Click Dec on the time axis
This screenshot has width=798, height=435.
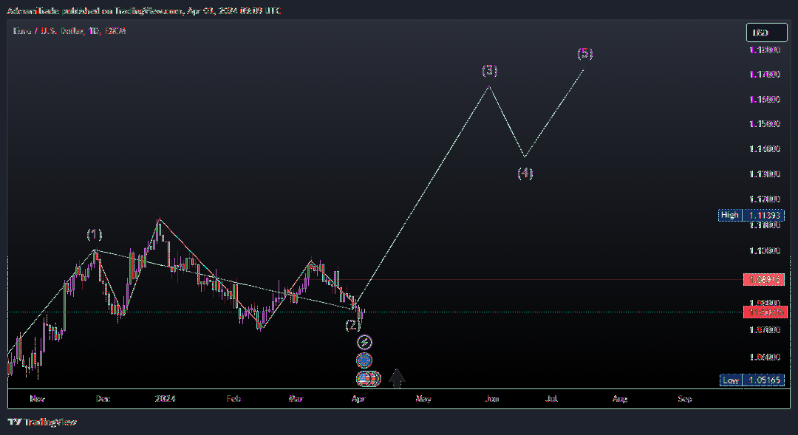point(103,399)
